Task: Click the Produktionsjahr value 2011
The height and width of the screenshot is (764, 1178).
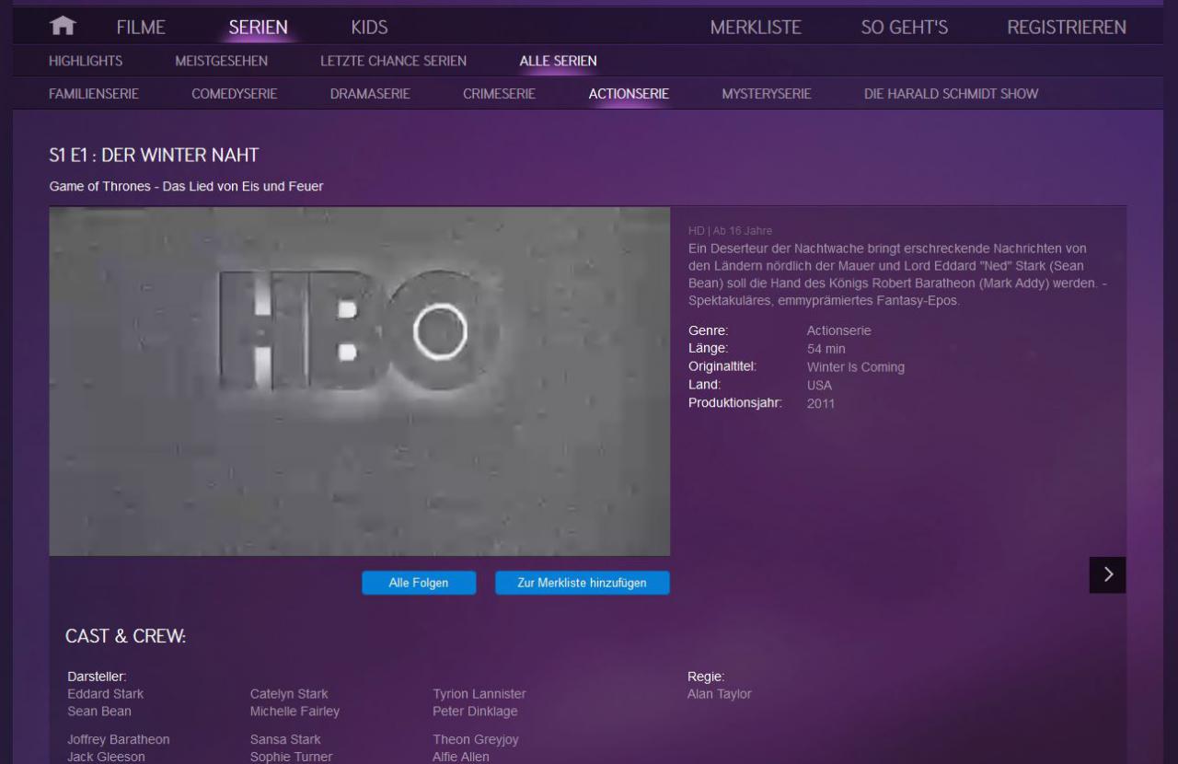Action: click(x=821, y=403)
